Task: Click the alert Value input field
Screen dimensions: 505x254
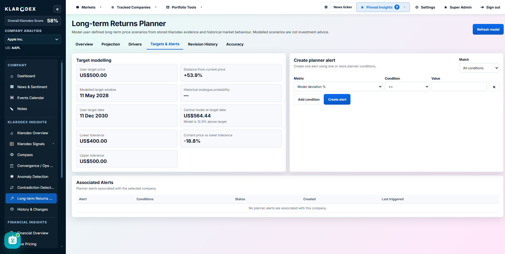Action: (459, 87)
